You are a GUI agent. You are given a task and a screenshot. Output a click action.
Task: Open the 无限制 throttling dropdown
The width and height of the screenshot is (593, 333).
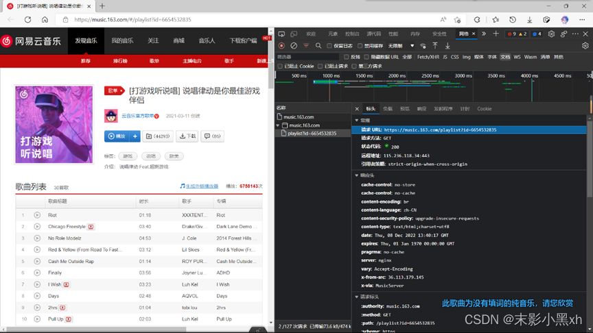(401, 46)
